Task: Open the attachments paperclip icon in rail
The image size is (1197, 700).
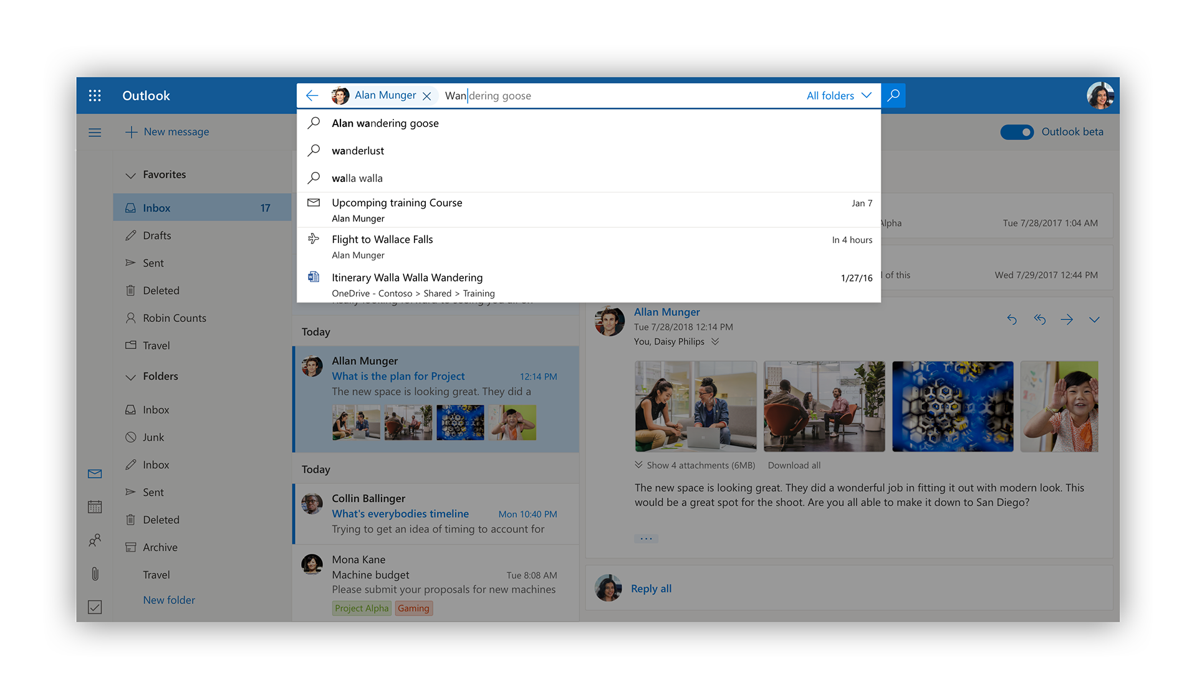Action: coord(95,574)
